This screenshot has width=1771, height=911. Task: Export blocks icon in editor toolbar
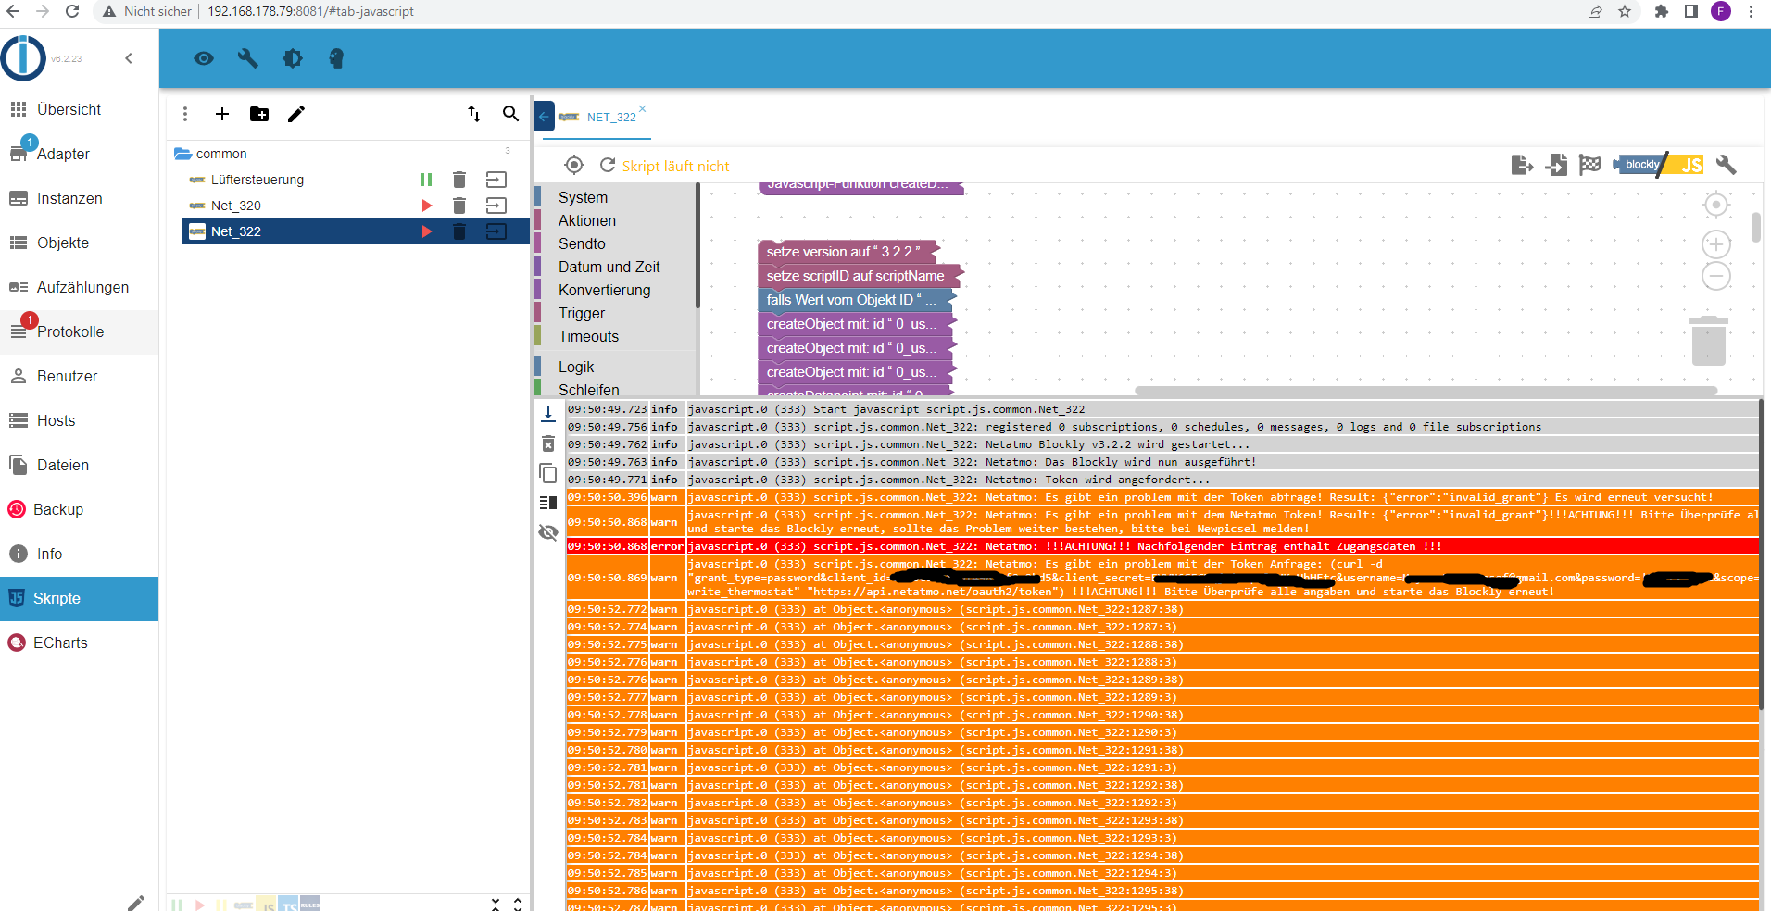(1522, 165)
